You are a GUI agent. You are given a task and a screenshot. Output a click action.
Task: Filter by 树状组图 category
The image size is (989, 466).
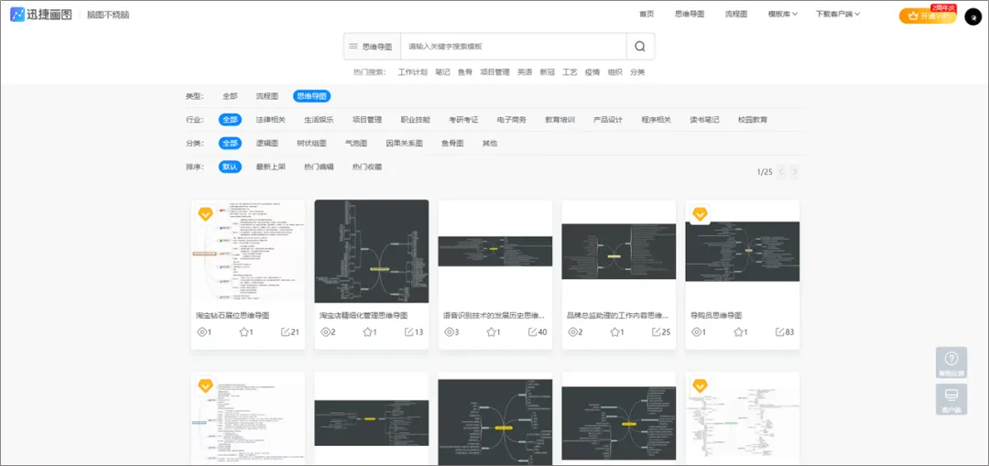pos(311,143)
